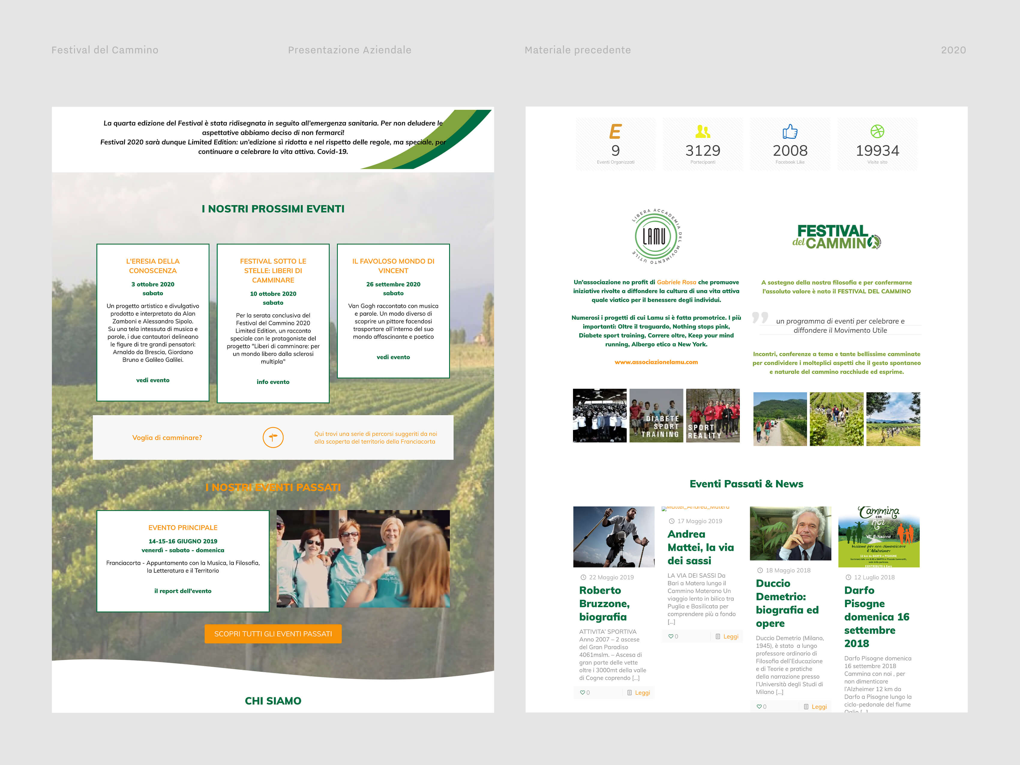Open 'Darfo Pisogne domenica 16 settembre 2018' title
1020x765 pixels.
[x=877, y=616]
